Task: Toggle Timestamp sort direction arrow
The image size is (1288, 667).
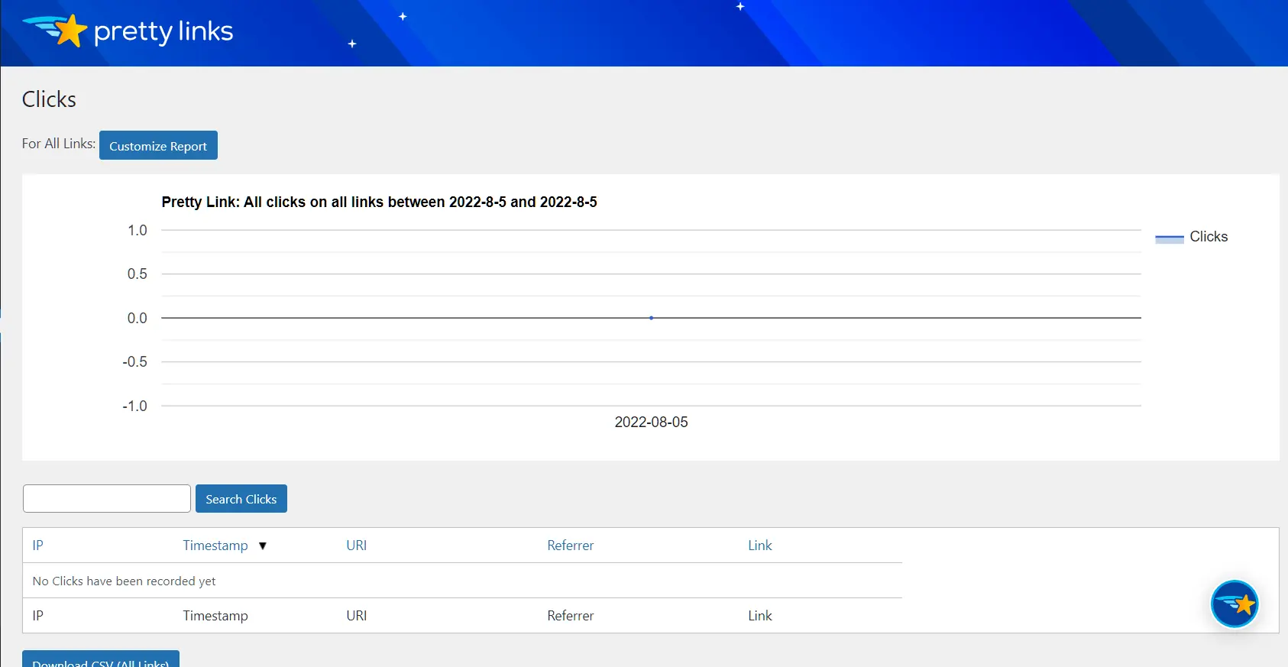Action: [263, 546]
